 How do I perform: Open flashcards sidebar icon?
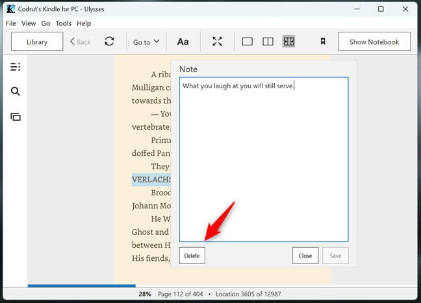(x=16, y=117)
